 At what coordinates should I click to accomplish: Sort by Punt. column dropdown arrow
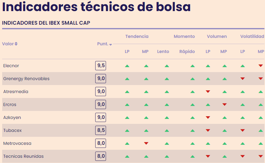coord(111,44)
